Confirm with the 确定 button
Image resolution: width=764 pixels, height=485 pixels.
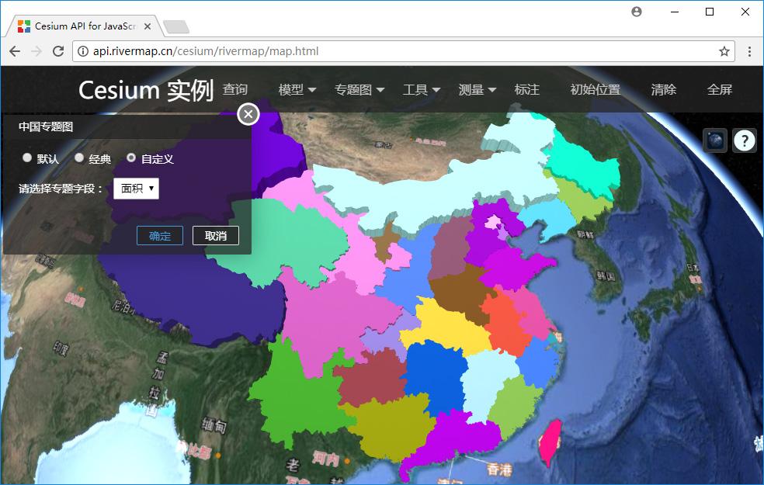[160, 236]
